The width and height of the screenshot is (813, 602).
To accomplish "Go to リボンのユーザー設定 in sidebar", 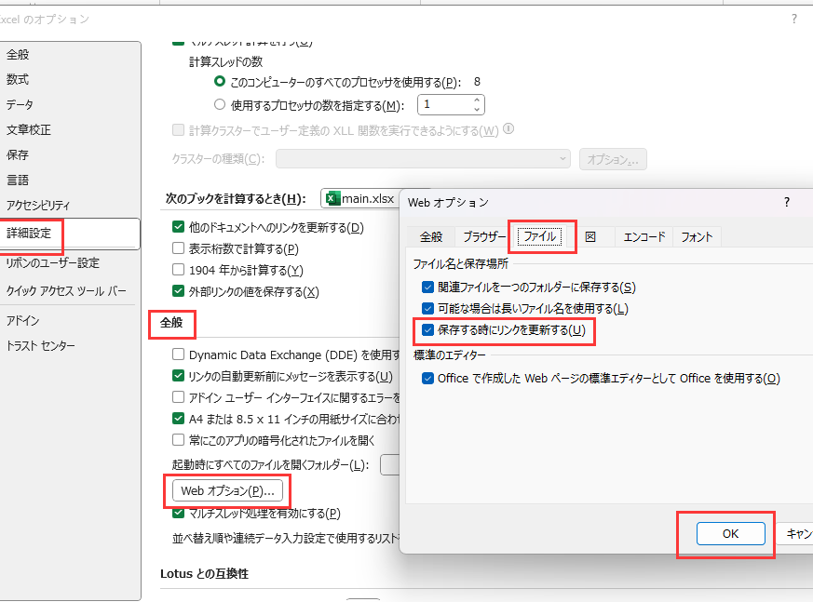I will tap(52, 263).
